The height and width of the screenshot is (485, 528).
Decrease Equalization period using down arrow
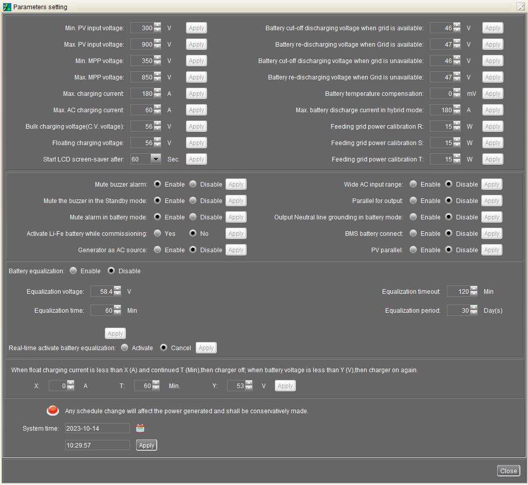pyautogui.click(x=474, y=313)
